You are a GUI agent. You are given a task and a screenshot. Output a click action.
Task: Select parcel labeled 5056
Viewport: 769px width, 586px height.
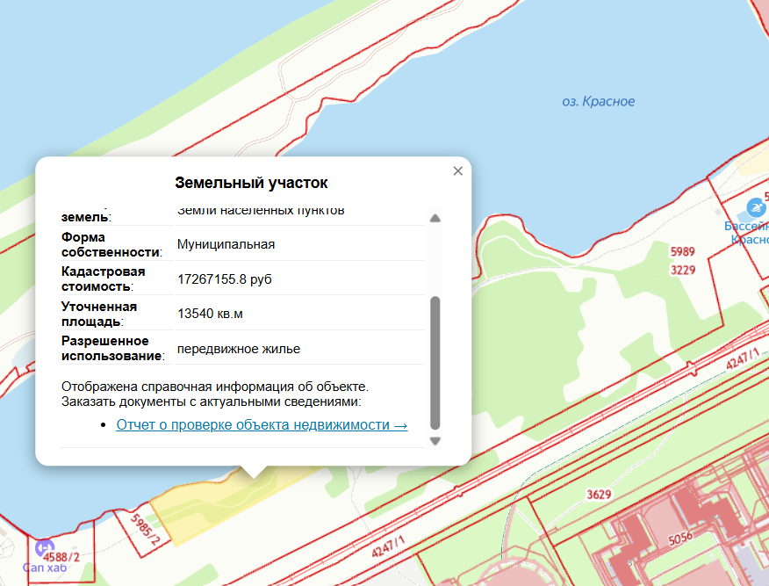pos(680,539)
